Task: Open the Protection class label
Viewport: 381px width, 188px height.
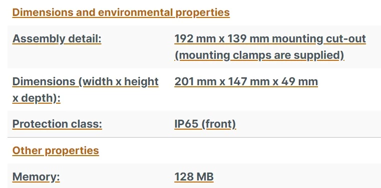Action: [57, 124]
